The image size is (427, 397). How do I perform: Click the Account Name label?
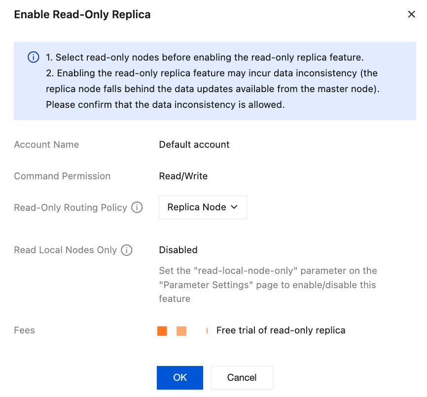tap(46, 145)
